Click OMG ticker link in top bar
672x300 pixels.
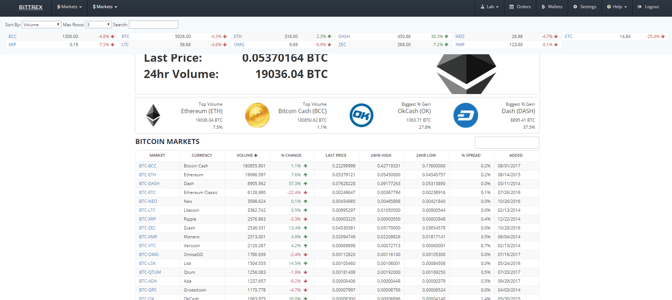pyautogui.click(x=239, y=45)
